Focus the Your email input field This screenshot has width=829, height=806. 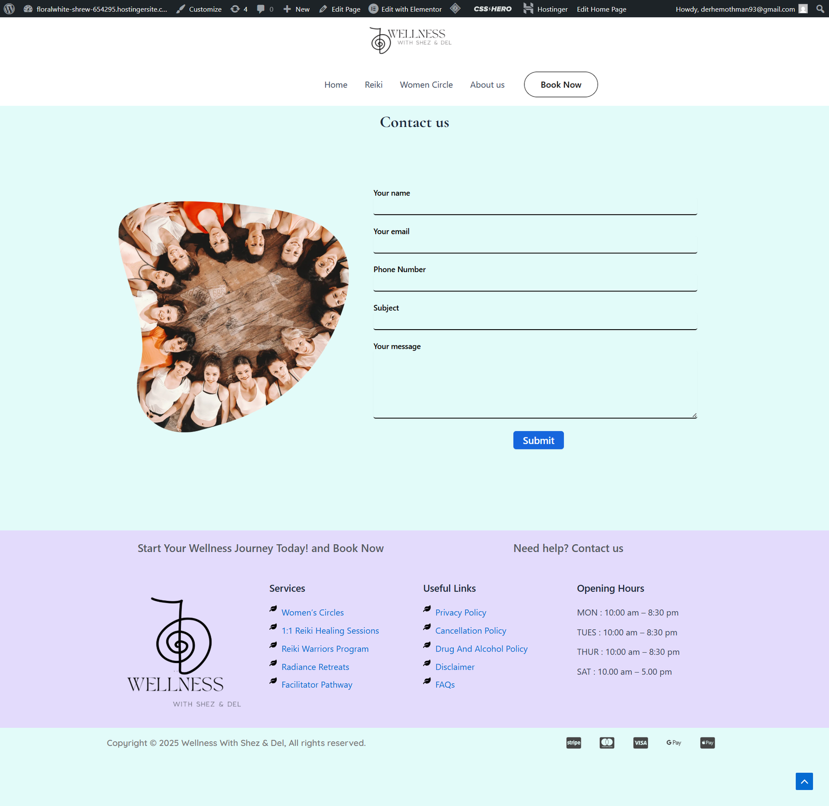pos(535,245)
